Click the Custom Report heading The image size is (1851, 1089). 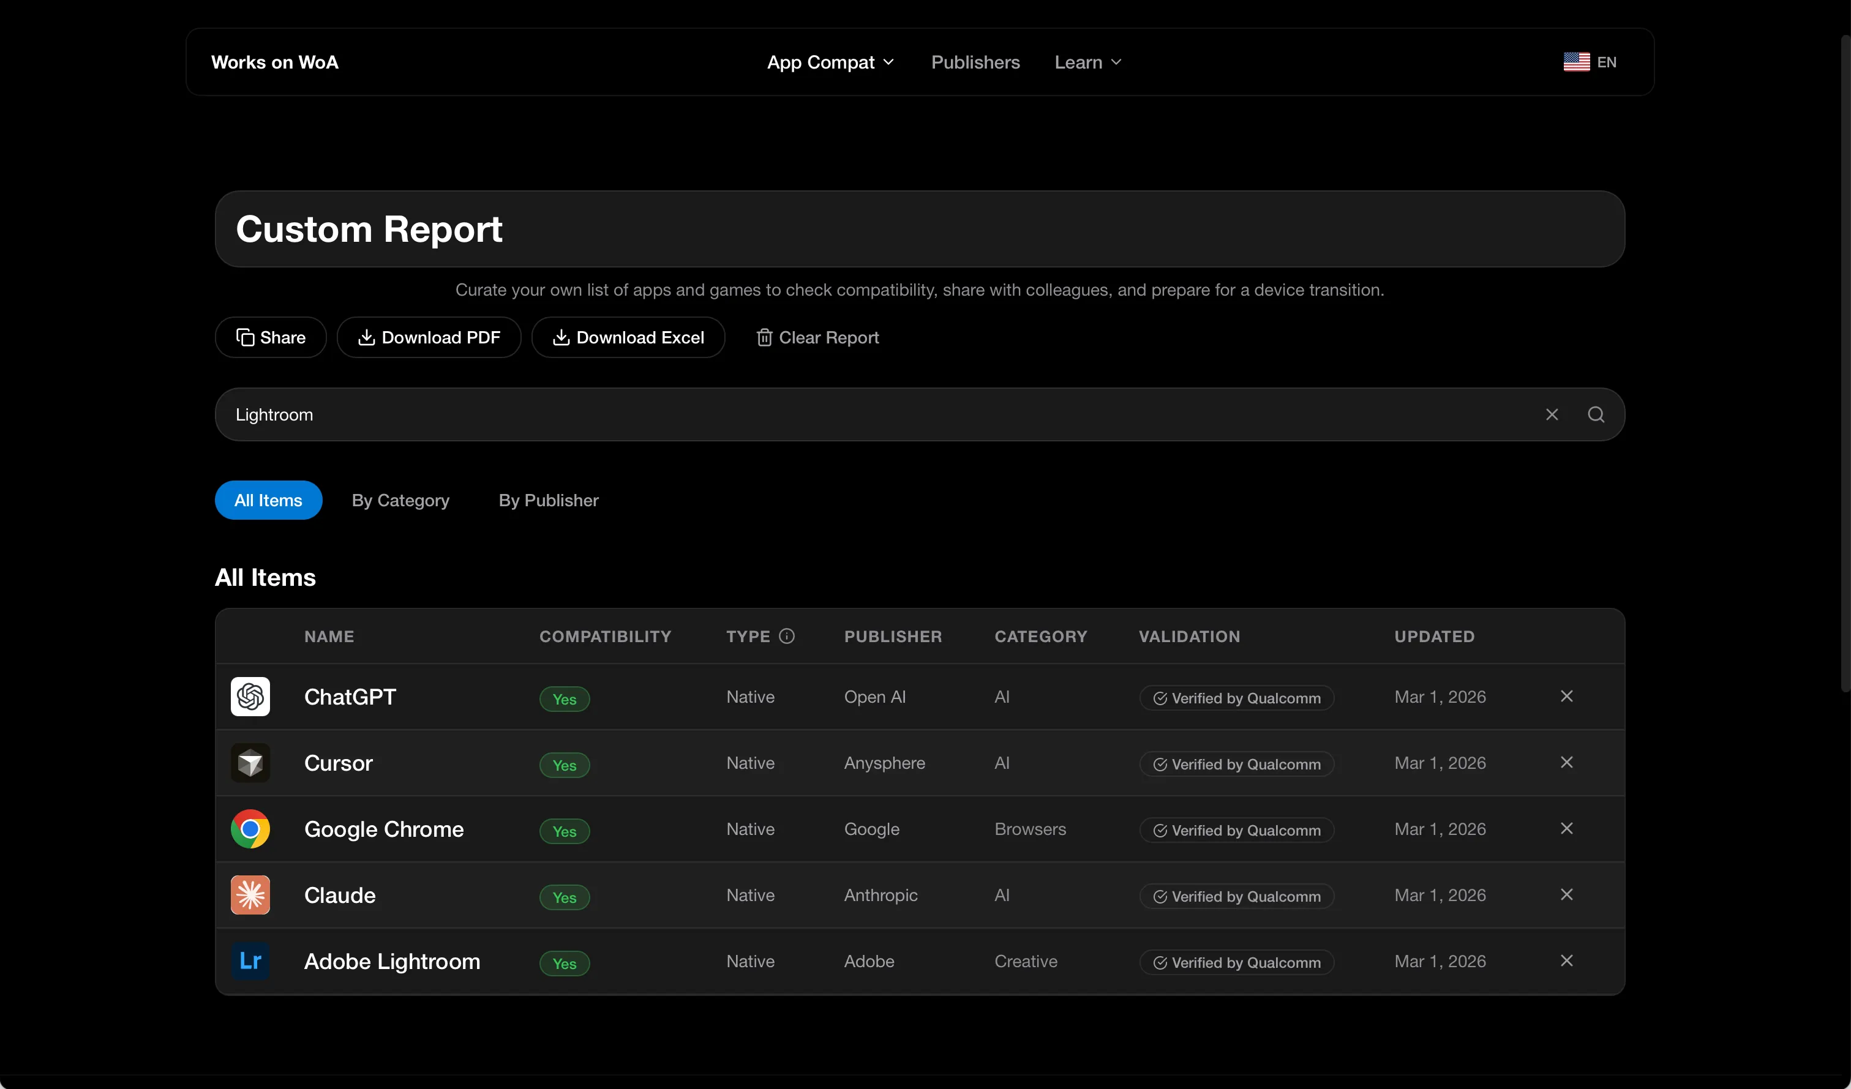(x=369, y=229)
